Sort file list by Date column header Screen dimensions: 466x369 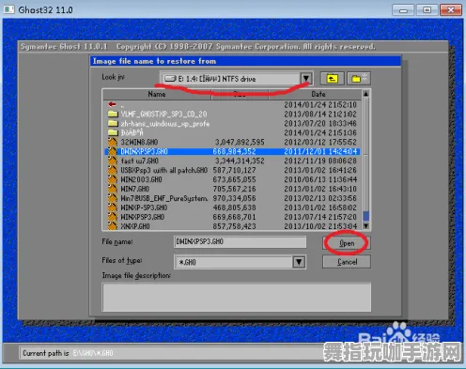pos(318,94)
